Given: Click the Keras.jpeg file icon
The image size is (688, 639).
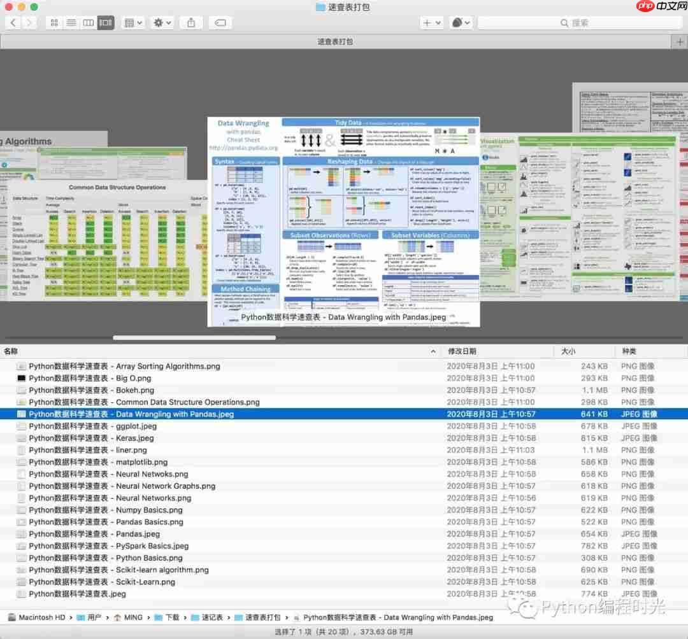Looking at the screenshot, I should (x=21, y=438).
